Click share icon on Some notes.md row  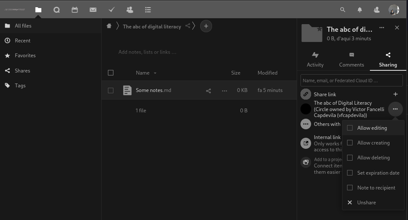tap(208, 90)
